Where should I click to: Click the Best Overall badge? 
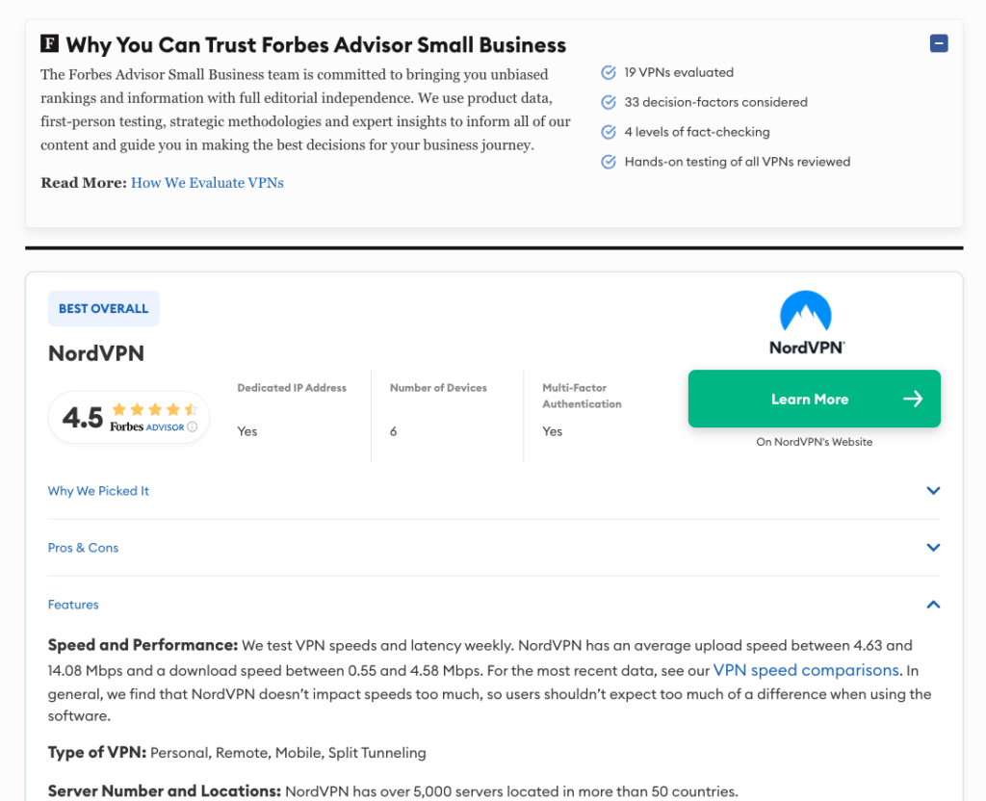point(103,309)
